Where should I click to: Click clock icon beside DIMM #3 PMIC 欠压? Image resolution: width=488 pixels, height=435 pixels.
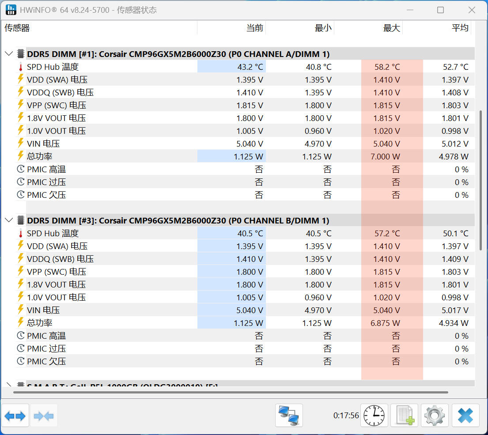tap(21, 361)
